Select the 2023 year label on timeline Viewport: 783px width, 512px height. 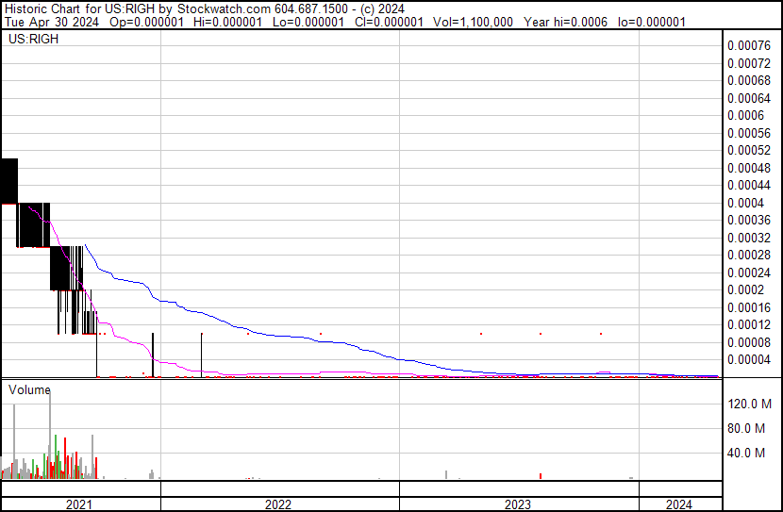point(518,504)
